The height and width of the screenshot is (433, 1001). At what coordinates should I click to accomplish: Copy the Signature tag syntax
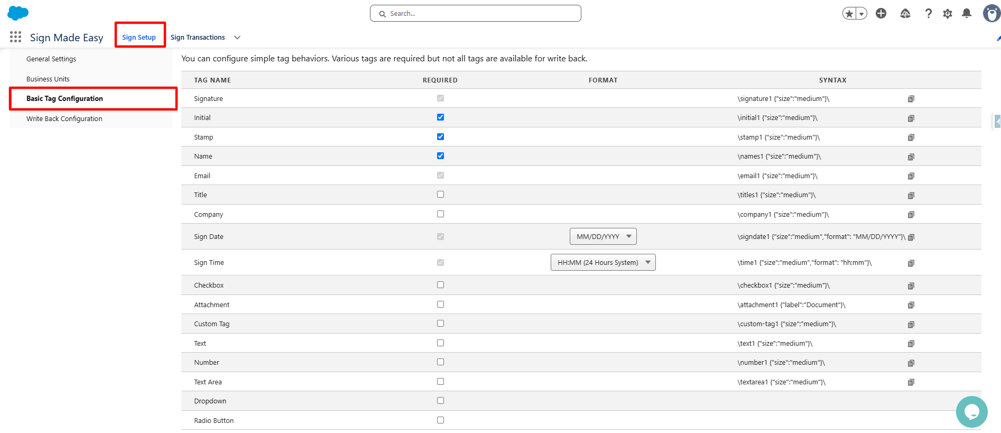click(x=911, y=99)
